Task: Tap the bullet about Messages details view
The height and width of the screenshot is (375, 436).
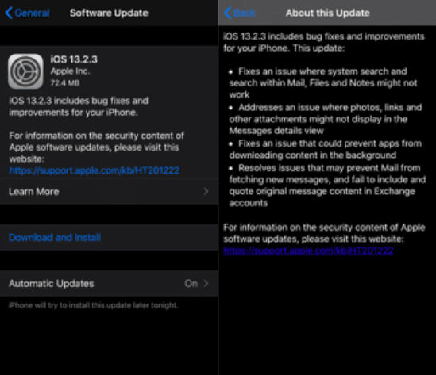Action: [x=326, y=119]
